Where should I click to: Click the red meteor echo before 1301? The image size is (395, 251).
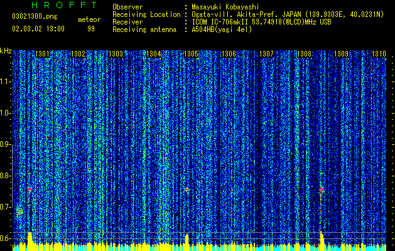click(30, 190)
